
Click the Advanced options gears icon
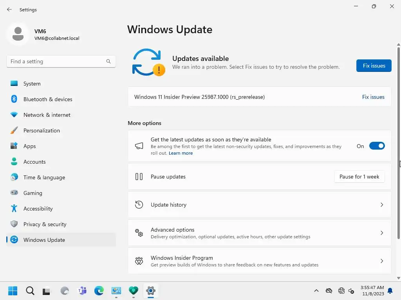tap(139, 233)
